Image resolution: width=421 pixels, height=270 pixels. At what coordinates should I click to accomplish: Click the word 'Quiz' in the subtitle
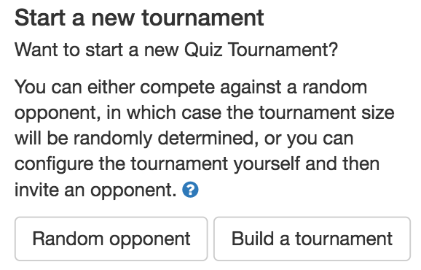203,50
